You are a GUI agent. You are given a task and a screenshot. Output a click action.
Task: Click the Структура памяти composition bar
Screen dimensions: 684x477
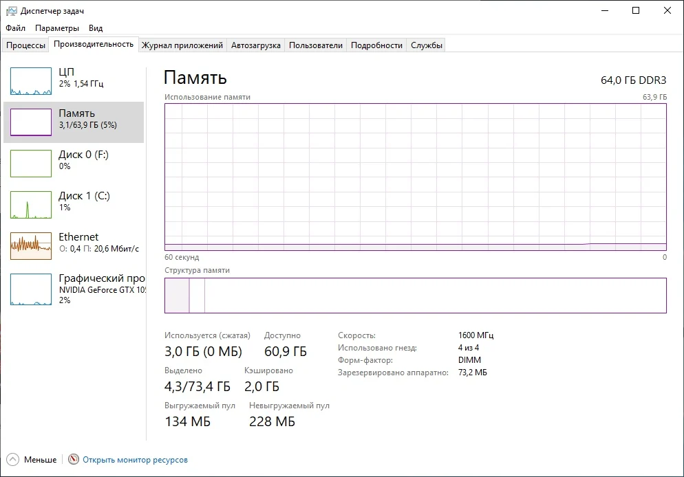pos(415,296)
